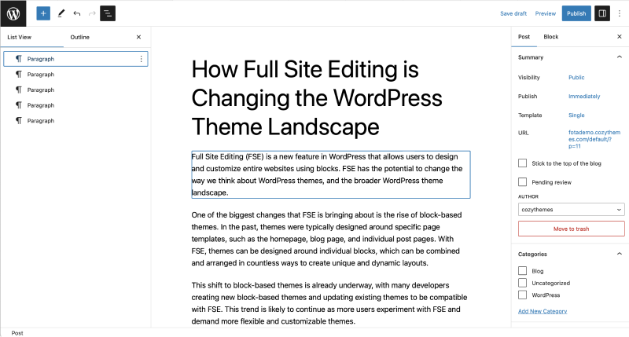Click the Publish button
The image size is (629, 337).
pyautogui.click(x=576, y=13)
